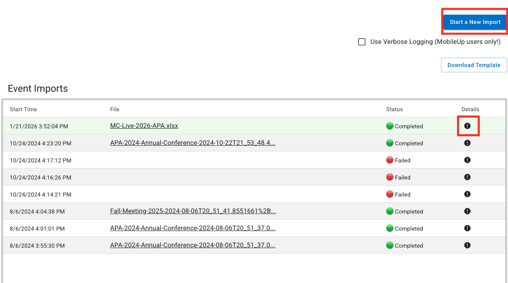Open details for the 4:17:12 PM failed import
The height and width of the screenshot is (283, 508).
[467, 160]
